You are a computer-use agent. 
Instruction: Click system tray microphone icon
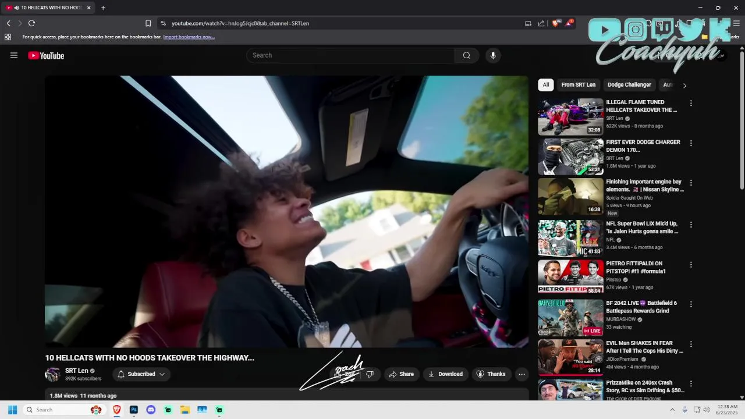point(684,410)
